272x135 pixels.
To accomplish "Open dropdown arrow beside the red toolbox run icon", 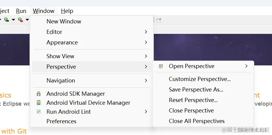I will [x=27, y=20].
